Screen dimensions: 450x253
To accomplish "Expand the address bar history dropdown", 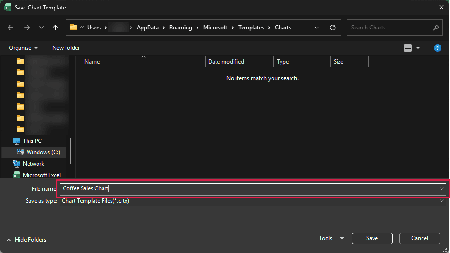I will [x=317, y=28].
